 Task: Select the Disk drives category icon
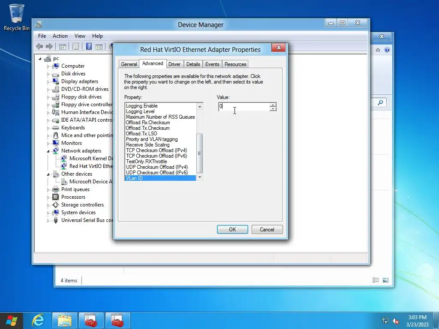(x=56, y=74)
